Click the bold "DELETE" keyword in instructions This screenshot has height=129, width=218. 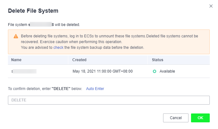(x=61, y=89)
